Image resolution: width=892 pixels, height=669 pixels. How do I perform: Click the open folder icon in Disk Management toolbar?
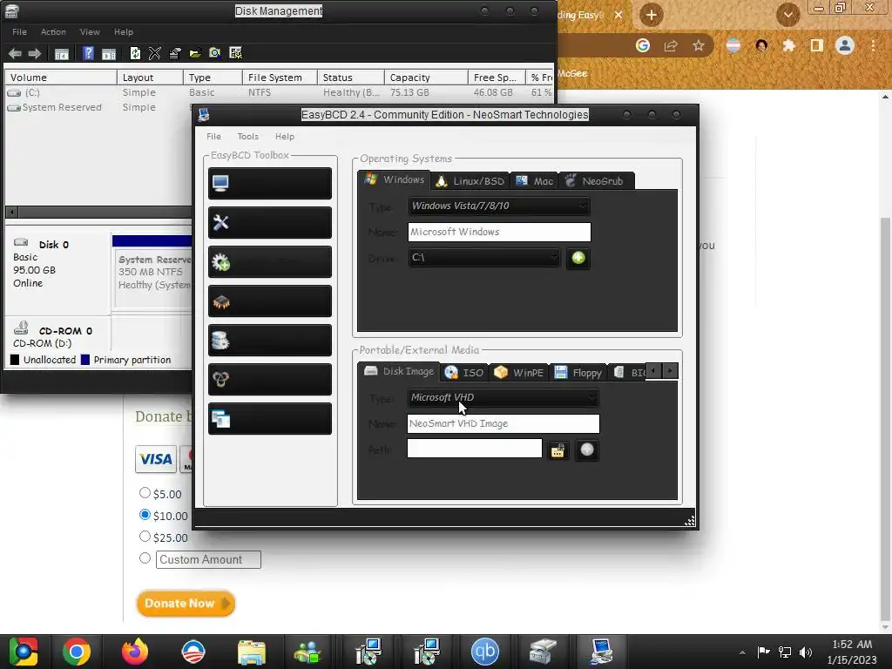[x=195, y=53]
